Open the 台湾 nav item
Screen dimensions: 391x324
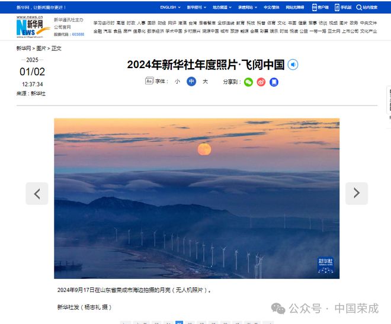click(x=193, y=23)
